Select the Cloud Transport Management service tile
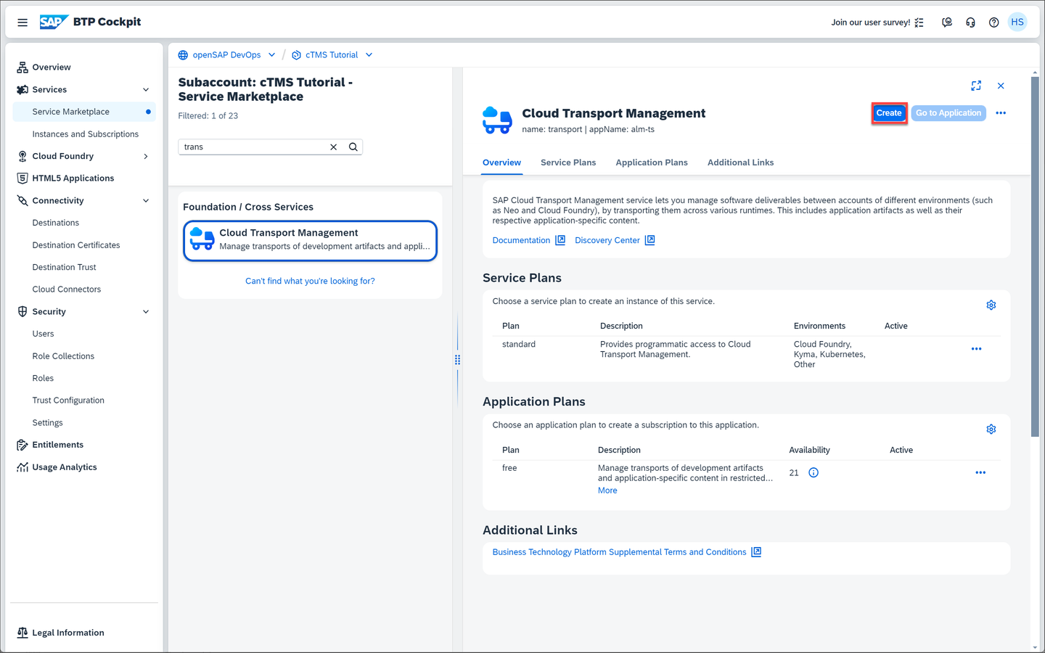The image size is (1045, 653). click(310, 240)
